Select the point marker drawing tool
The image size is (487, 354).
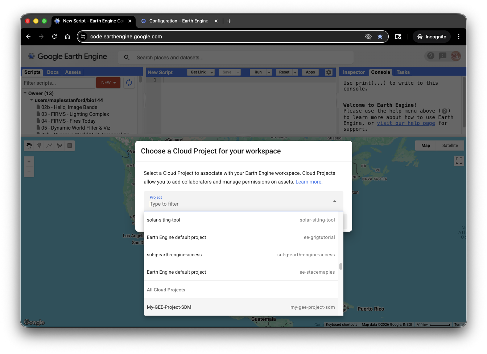coord(39,146)
